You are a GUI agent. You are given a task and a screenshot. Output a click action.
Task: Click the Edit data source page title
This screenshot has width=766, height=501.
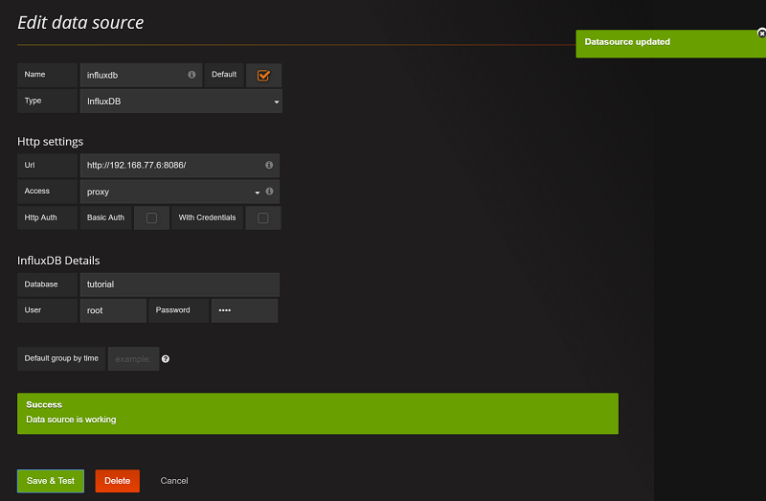pyautogui.click(x=80, y=22)
